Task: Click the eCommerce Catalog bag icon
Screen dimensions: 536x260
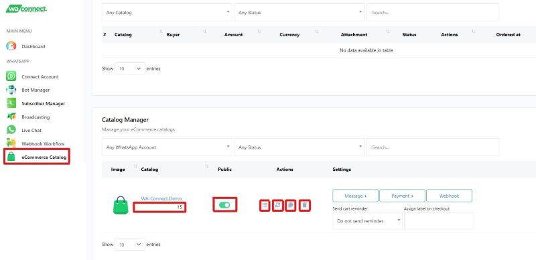Action: pos(11,157)
